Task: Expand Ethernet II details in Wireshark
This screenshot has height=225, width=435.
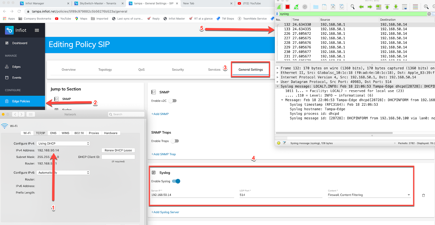Action: 278,73
